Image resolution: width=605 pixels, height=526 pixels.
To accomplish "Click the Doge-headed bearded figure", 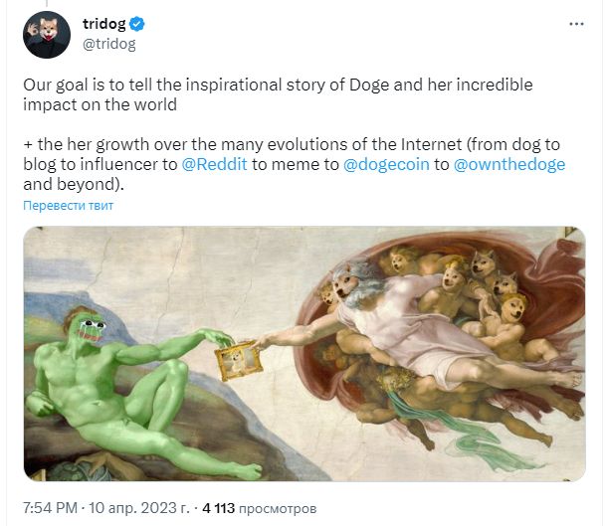I will pos(358,288).
